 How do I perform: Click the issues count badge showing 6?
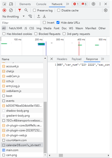click(84, 4)
